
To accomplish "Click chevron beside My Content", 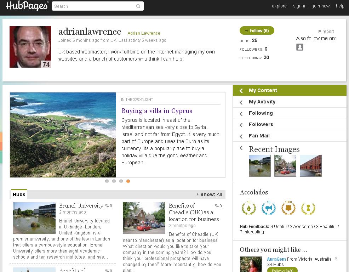I will tap(241, 91).
